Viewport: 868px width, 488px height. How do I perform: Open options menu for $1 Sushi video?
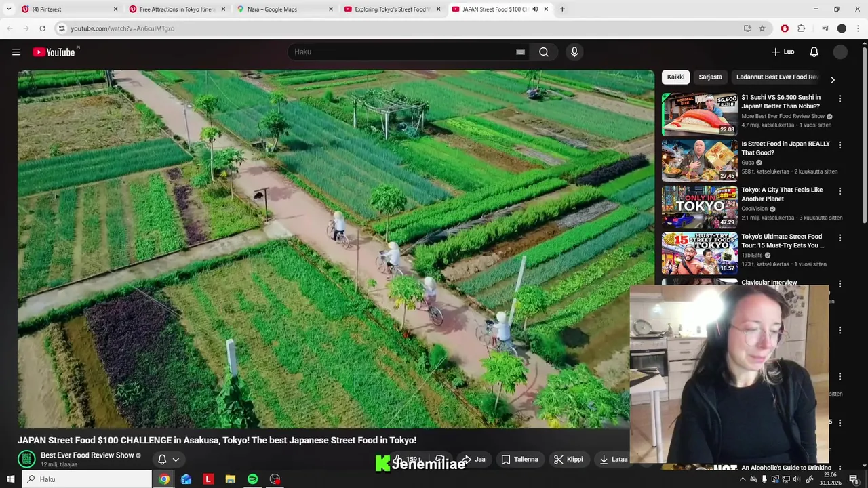840,99
